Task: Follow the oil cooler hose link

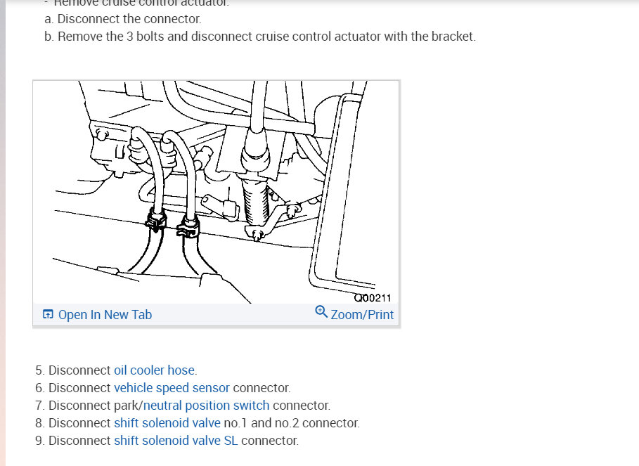Action: click(154, 370)
